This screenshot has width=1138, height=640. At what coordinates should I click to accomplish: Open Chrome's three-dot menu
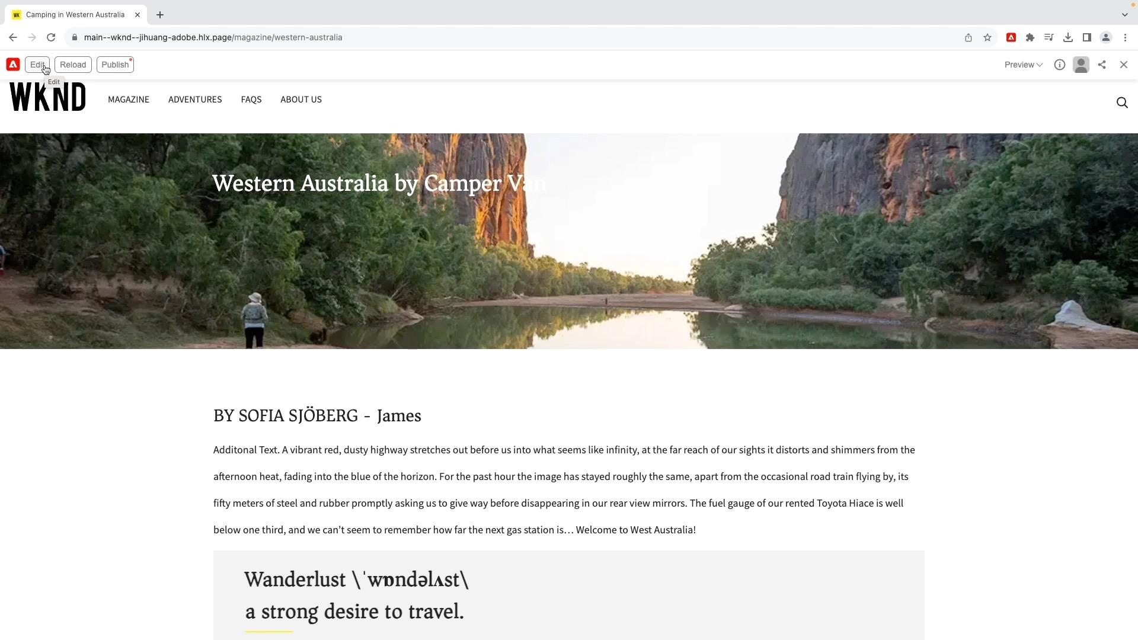point(1125,37)
